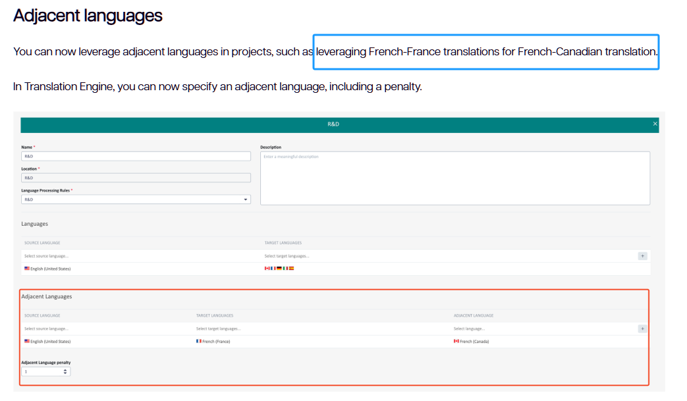Click the German flag in Target Languages

tap(279, 269)
